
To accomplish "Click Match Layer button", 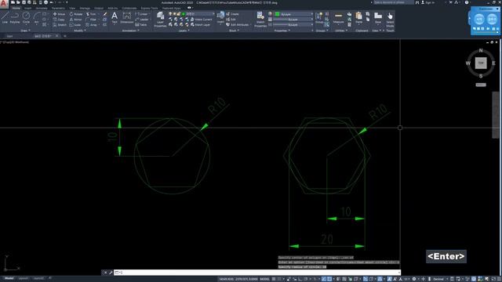I will pyautogui.click(x=201, y=24).
